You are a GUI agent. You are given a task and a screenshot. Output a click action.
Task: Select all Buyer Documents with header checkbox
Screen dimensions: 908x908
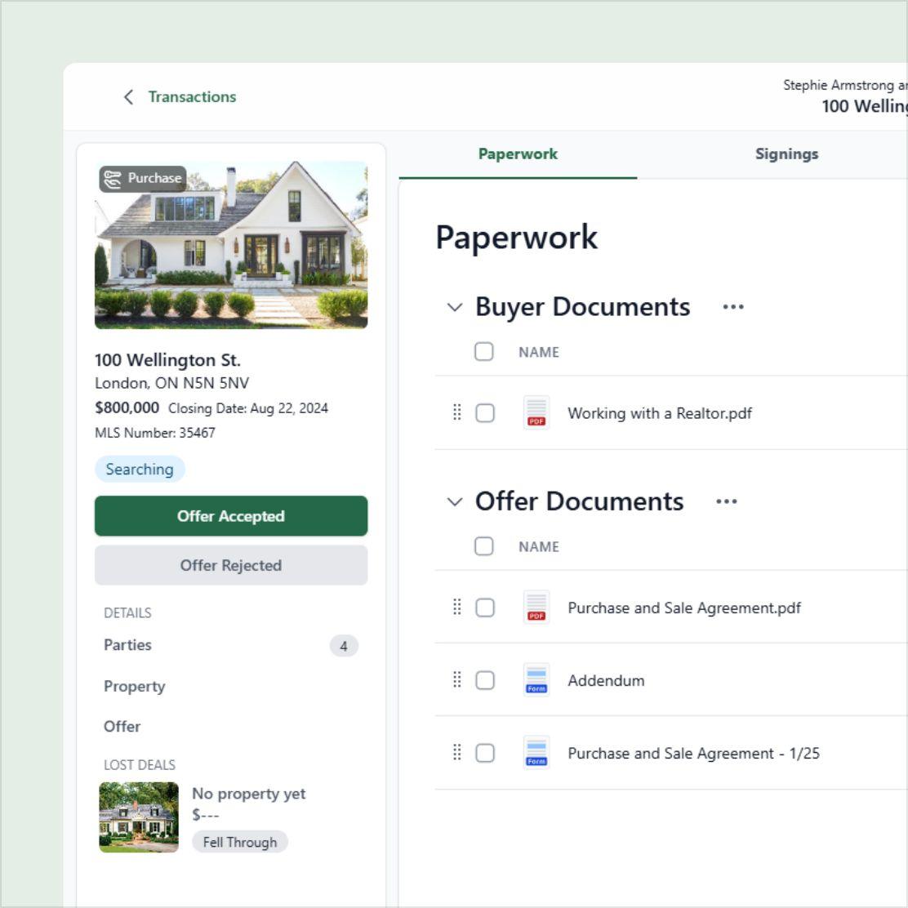pyautogui.click(x=483, y=351)
